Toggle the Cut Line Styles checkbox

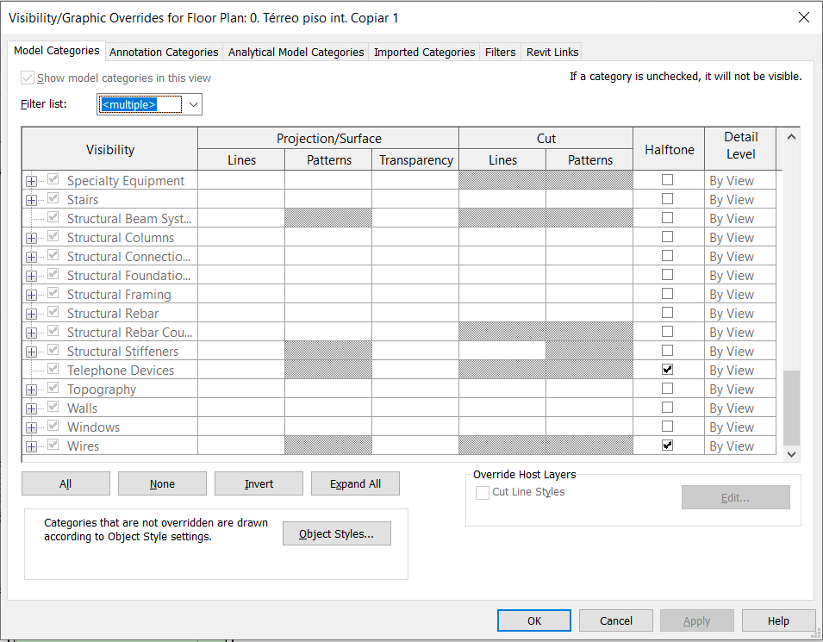coord(483,492)
